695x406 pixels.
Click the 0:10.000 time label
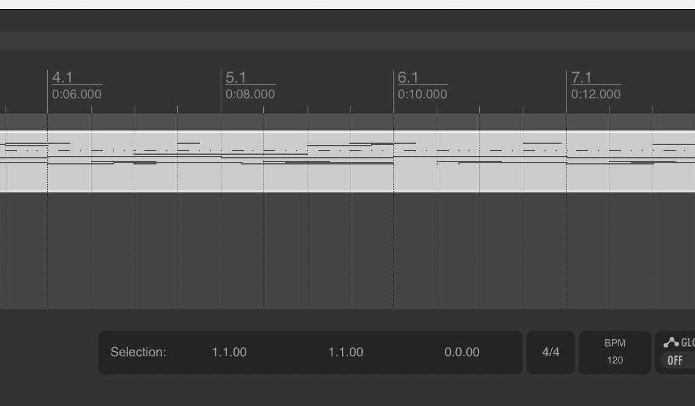click(423, 94)
